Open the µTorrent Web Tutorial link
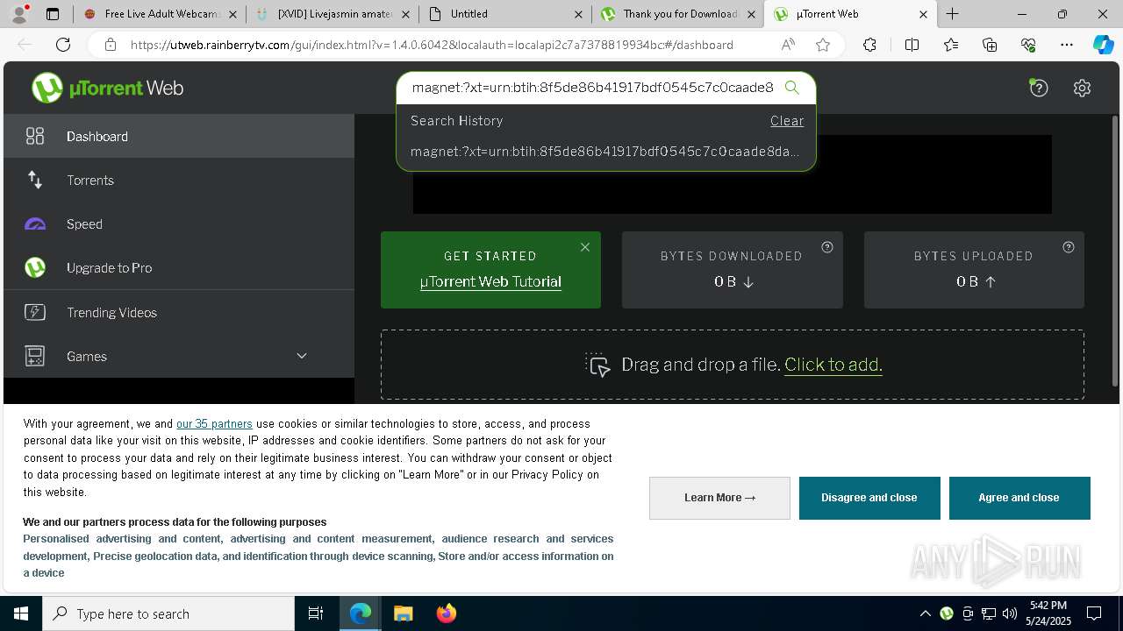This screenshot has height=631, width=1123. pos(490,281)
